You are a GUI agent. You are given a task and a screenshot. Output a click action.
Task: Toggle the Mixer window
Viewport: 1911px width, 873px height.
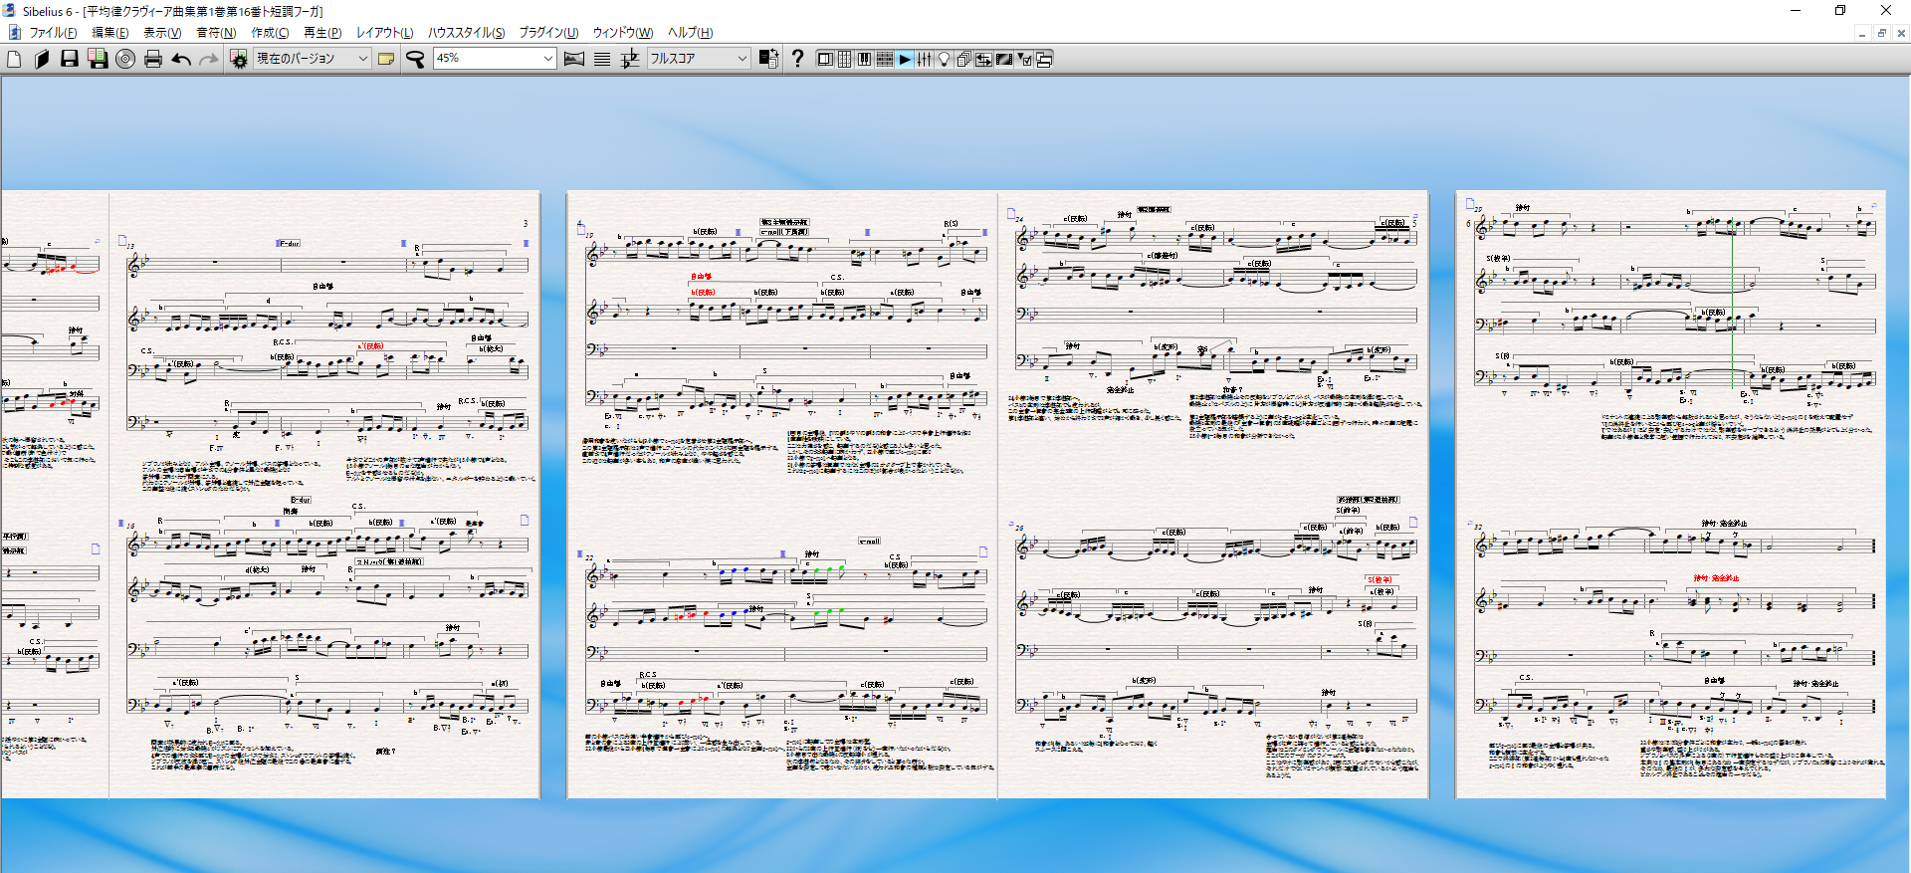[x=925, y=59]
